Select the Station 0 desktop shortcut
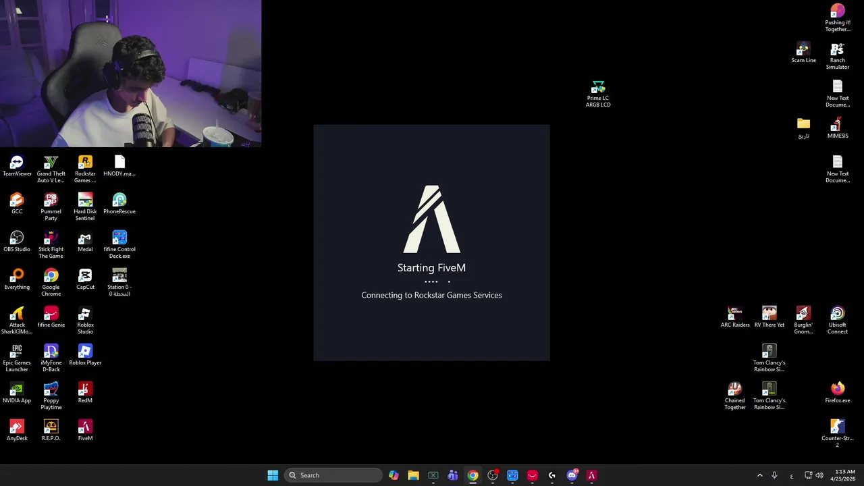This screenshot has height=486, width=864. point(119,282)
